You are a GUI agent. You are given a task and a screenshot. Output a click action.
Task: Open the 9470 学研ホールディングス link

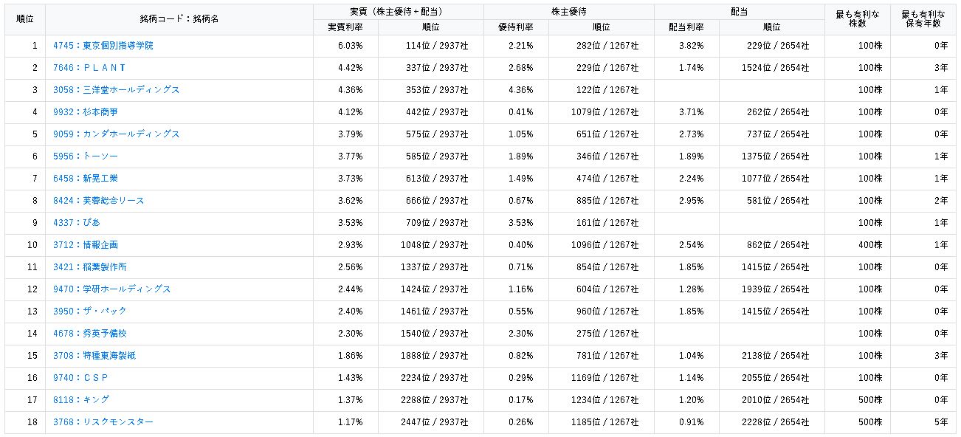point(112,289)
